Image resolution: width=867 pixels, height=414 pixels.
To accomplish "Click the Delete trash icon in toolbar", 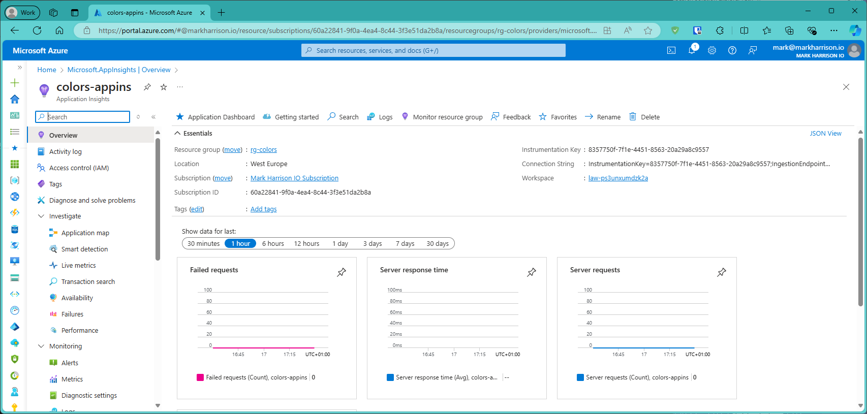I will (633, 117).
